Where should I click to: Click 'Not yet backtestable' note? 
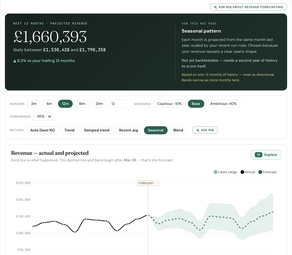point(230,63)
